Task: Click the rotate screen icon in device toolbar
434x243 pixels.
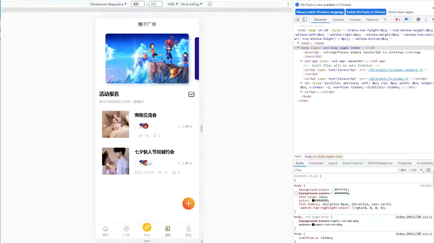Action: click(x=210, y=4)
